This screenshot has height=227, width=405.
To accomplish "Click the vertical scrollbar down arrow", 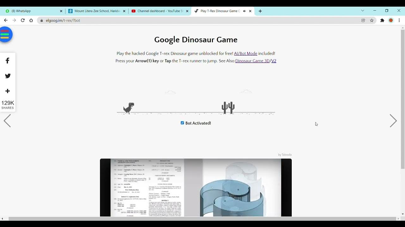I will point(403,214).
